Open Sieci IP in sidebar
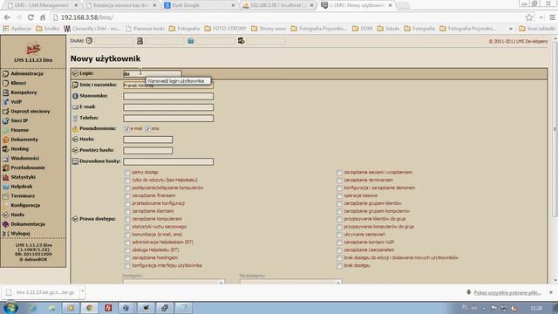 (19, 120)
